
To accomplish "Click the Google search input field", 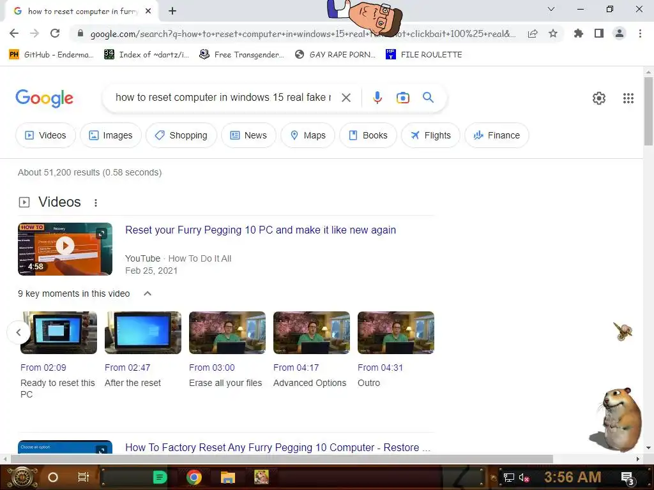I will pyautogui.click(x=223, y=98).
